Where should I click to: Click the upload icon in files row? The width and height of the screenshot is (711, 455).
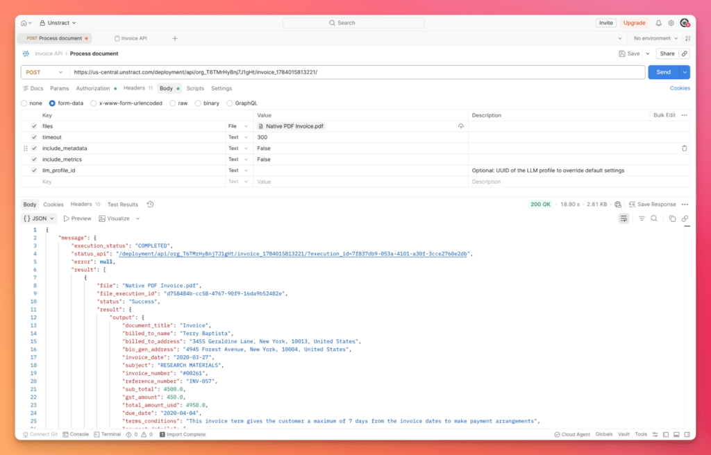461,126
